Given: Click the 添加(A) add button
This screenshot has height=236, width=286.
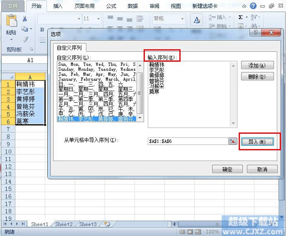Looking at the screenshot, I should 257,65.
